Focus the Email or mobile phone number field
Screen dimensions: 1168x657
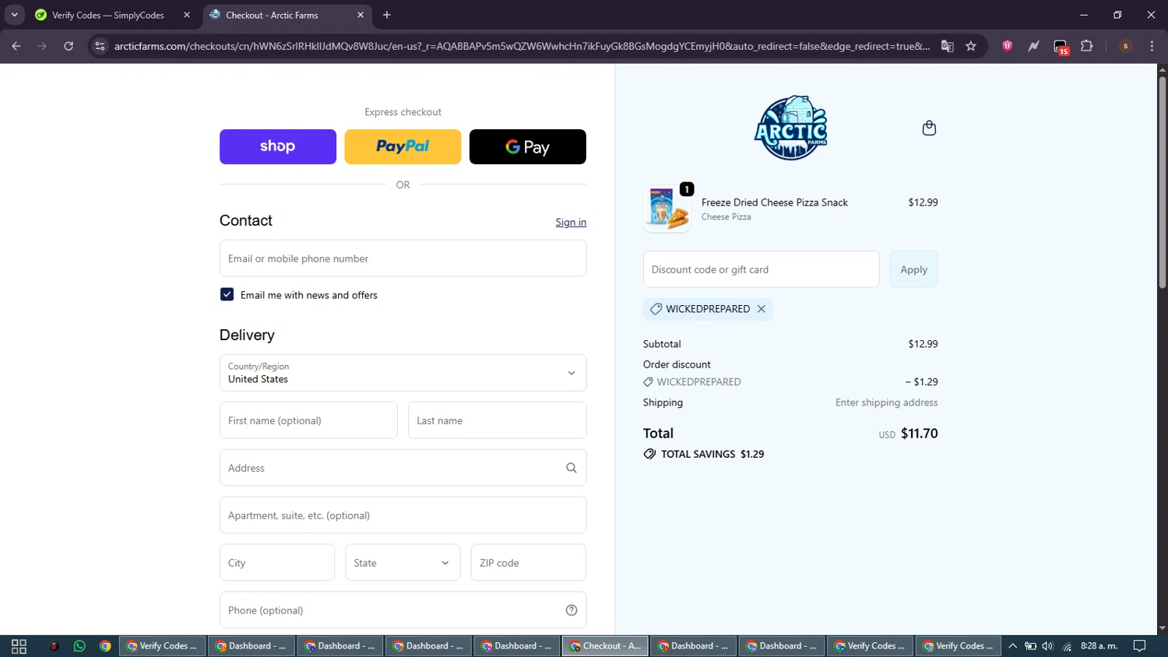[x=403, y=258]
